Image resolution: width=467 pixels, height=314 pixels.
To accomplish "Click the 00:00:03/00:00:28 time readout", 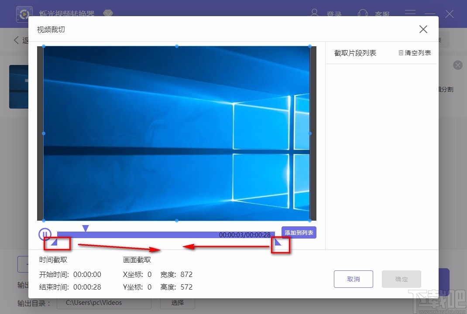I will pyautogui.click(x=245, y=235).
